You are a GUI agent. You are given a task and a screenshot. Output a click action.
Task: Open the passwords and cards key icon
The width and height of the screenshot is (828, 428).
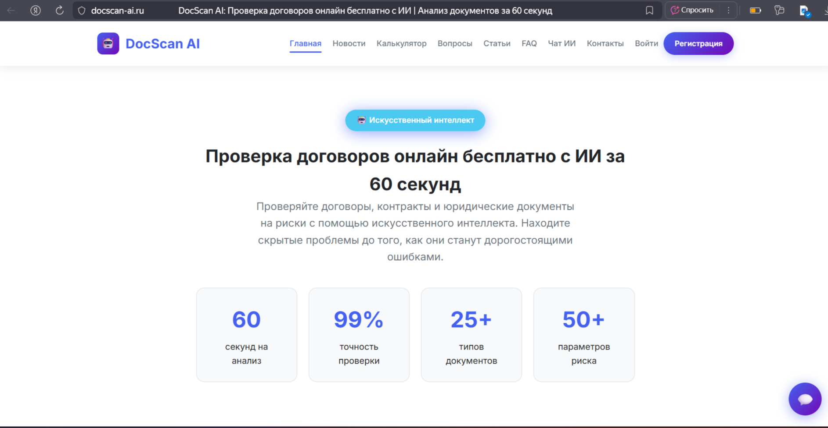coord(779,10)
